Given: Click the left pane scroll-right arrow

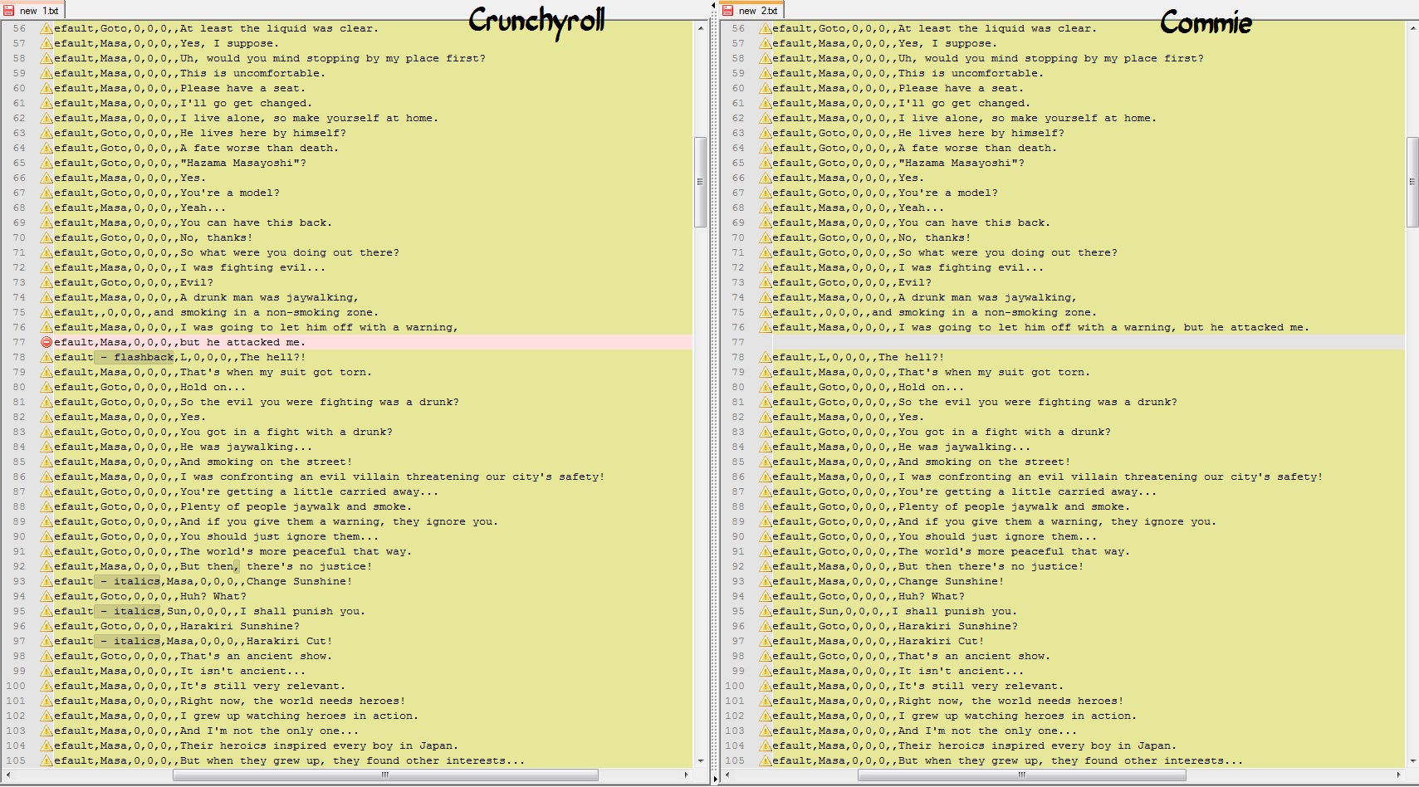Looking at the screenshot, I should [687, 775].
